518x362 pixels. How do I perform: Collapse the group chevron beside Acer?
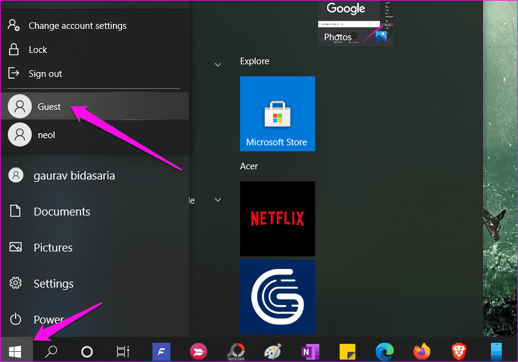click(x=218, y=199)
